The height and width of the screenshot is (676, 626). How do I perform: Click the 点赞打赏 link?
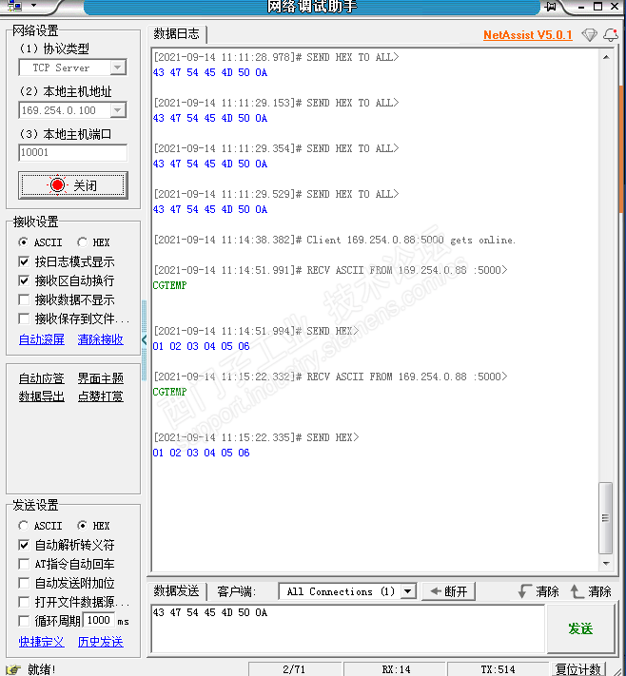pyautogui.click(x=101, y=396)
